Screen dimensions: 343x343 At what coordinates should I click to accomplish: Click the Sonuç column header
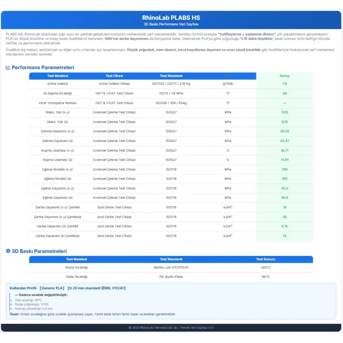284,76
